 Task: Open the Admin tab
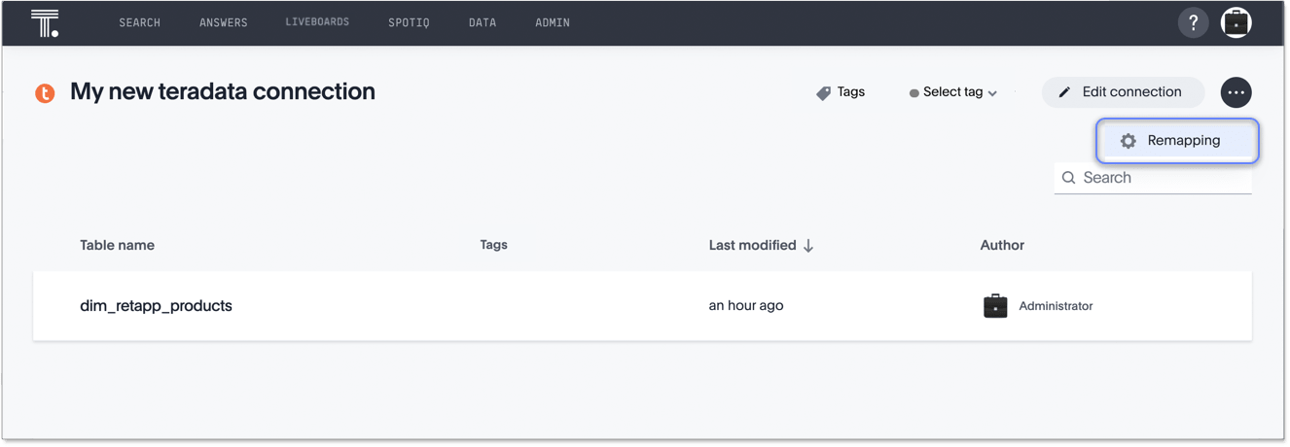(552, 22)
